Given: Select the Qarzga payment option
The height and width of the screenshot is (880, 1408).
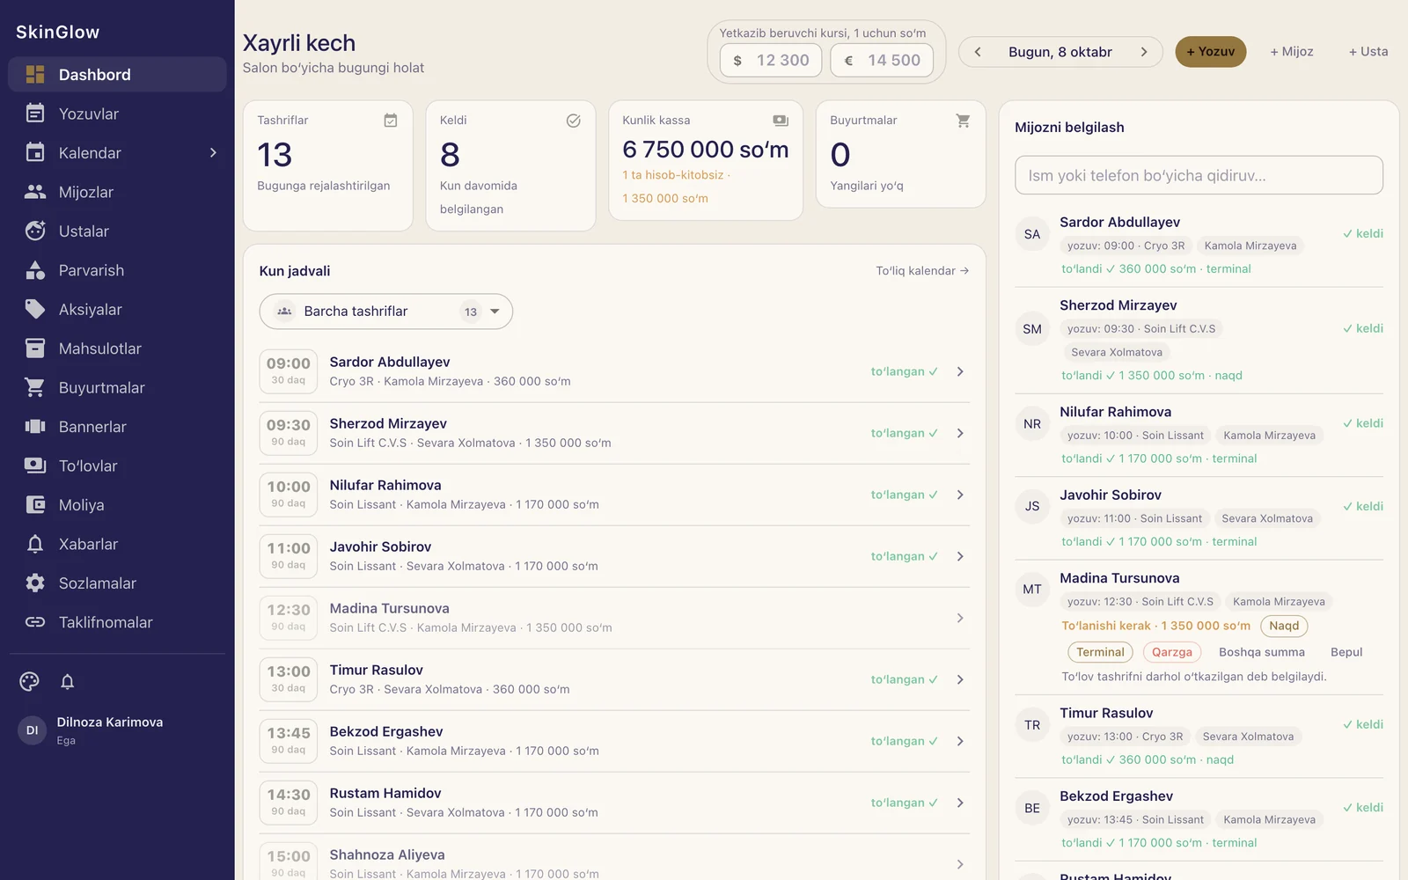Looking at the screenshot, I should (1171, 652).
